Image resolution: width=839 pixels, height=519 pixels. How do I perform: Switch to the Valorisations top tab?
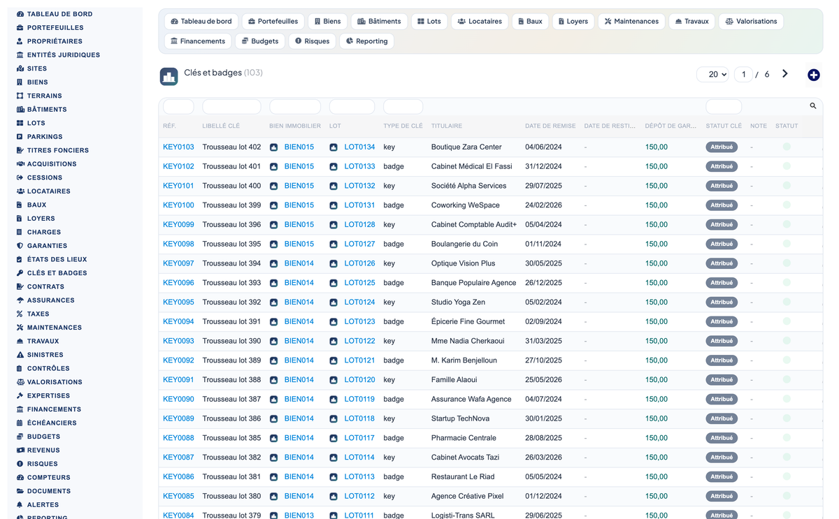tap(751, 22)
